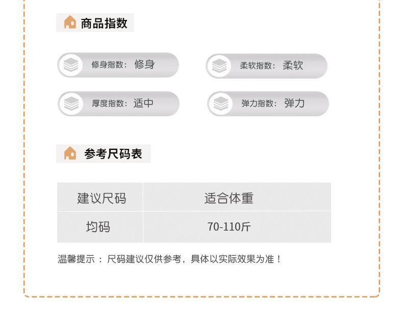Click the 柔软 value in softness pill
The image size is (403, 326).
[x=293, y=66]
